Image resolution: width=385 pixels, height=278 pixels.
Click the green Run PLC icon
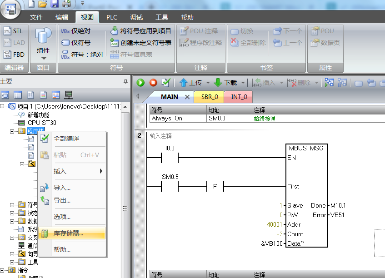pos(140,83)
